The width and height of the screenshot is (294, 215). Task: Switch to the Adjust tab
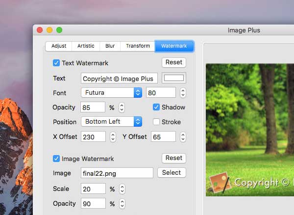59,46
